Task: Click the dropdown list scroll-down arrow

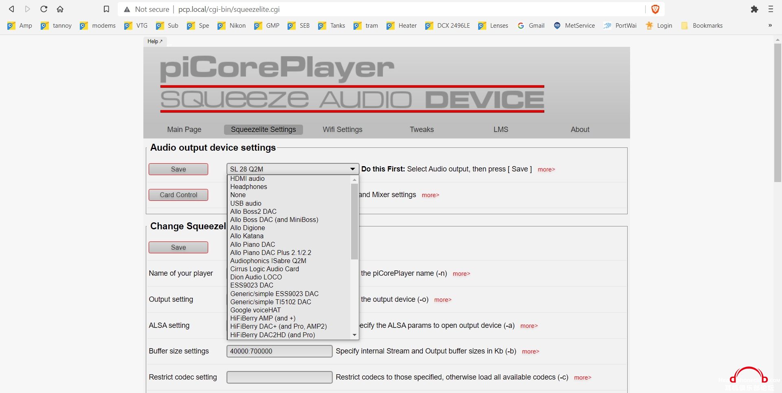Action: pos(354,335)
